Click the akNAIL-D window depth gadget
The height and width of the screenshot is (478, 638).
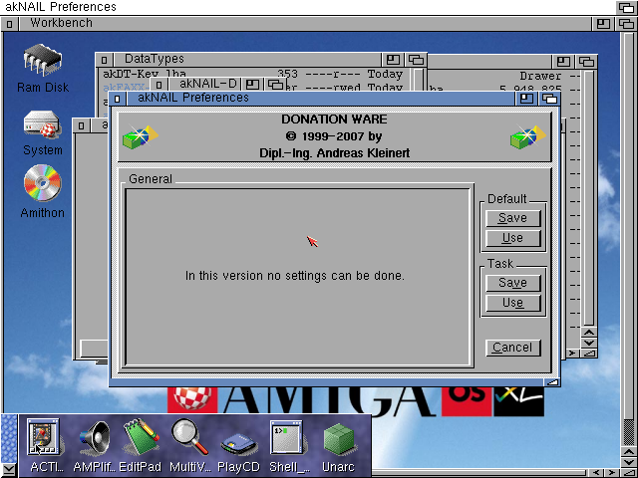pyautogui.click(x=275, y=84)
